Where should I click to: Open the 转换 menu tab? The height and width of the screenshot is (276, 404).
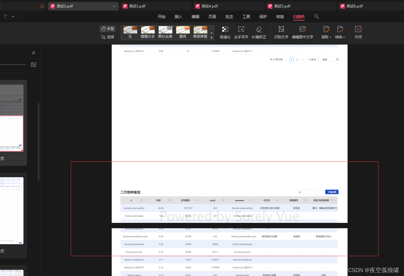(x=280, y=17)
